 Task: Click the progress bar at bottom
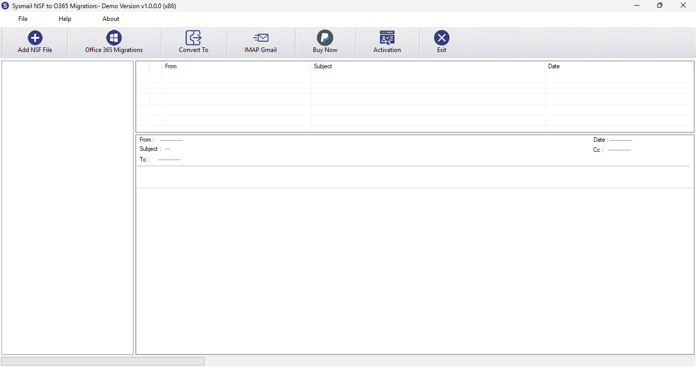[103, 361]
